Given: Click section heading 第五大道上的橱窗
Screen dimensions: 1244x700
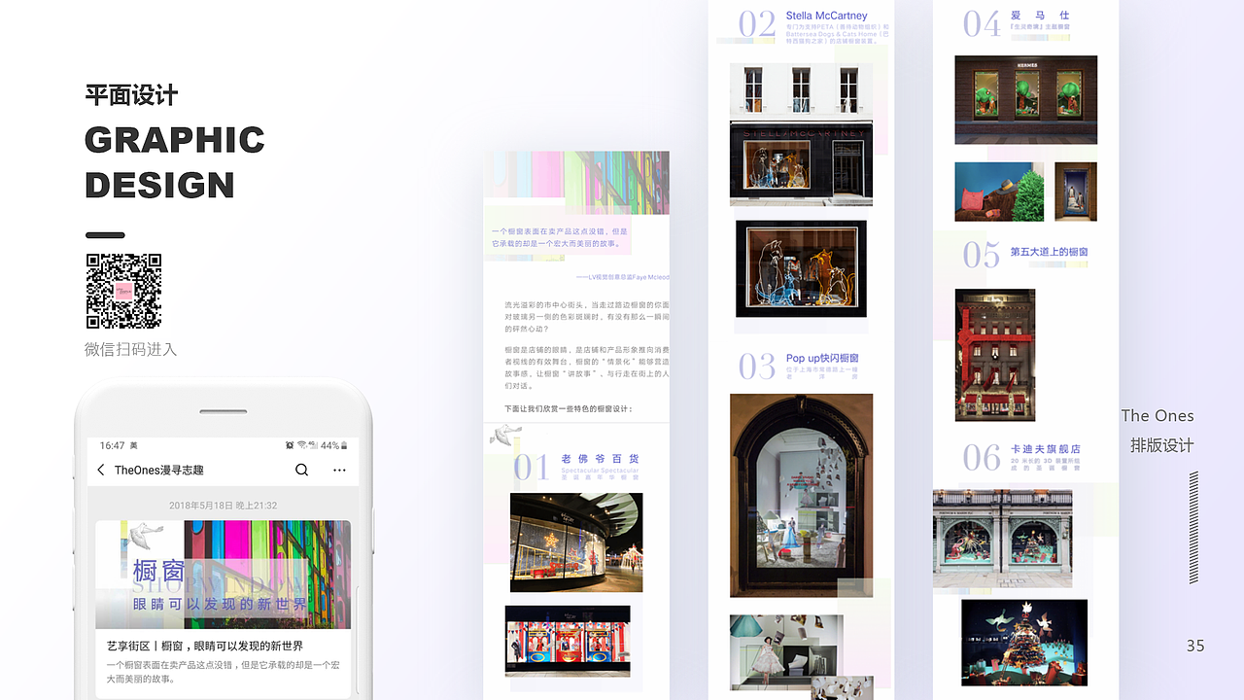Looking at the screenshot, I should 1049,252.
